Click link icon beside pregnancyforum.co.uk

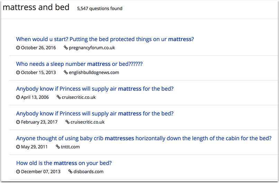(66, 48)
